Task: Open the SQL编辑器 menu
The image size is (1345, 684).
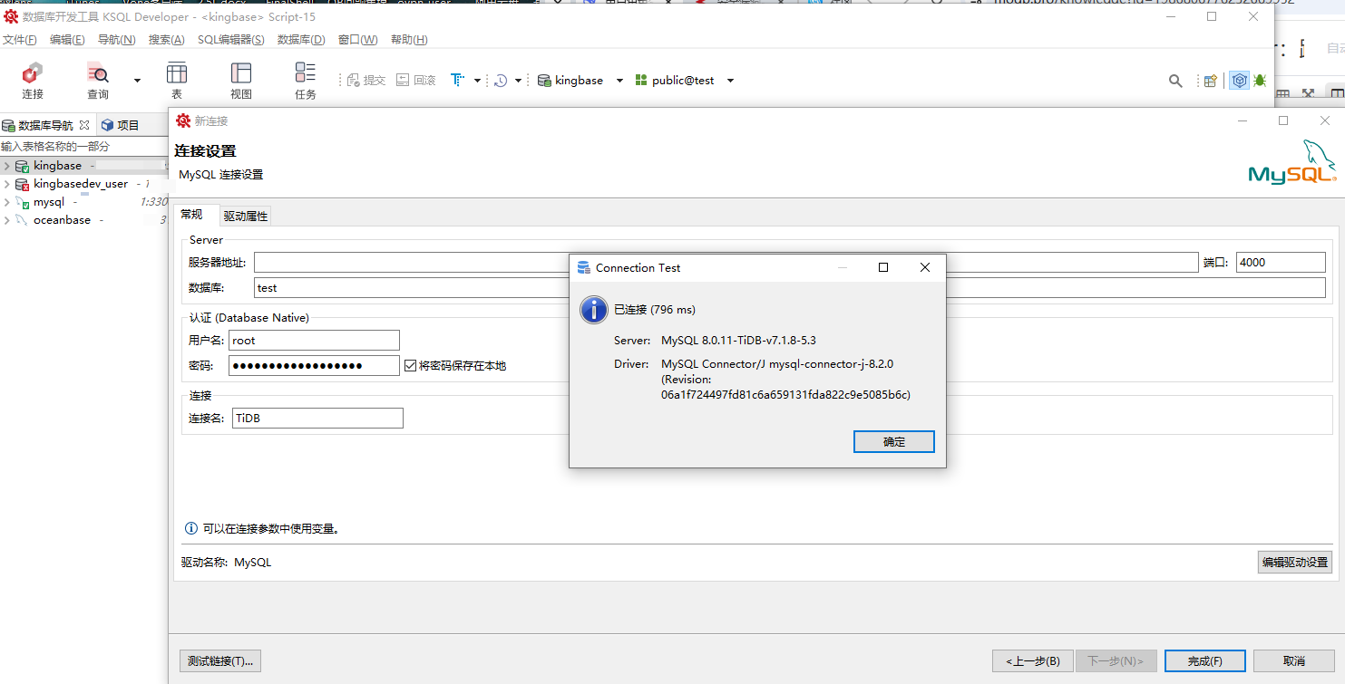Action: tap(230, 40)
